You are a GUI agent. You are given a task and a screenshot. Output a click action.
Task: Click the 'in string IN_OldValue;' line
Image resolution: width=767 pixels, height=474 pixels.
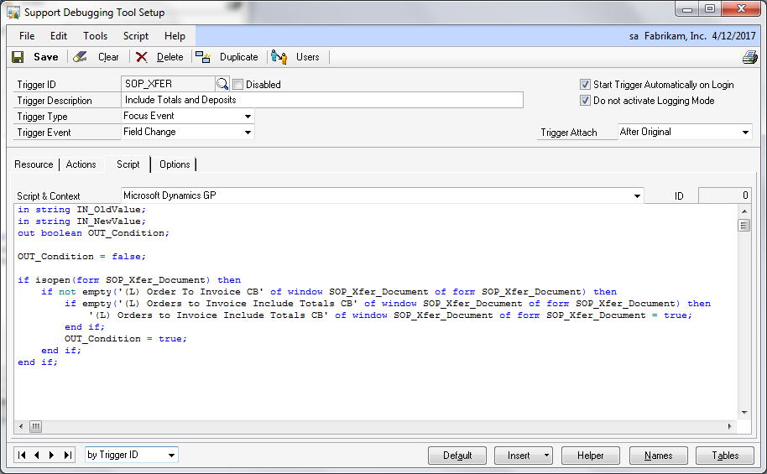coord(81,210)
